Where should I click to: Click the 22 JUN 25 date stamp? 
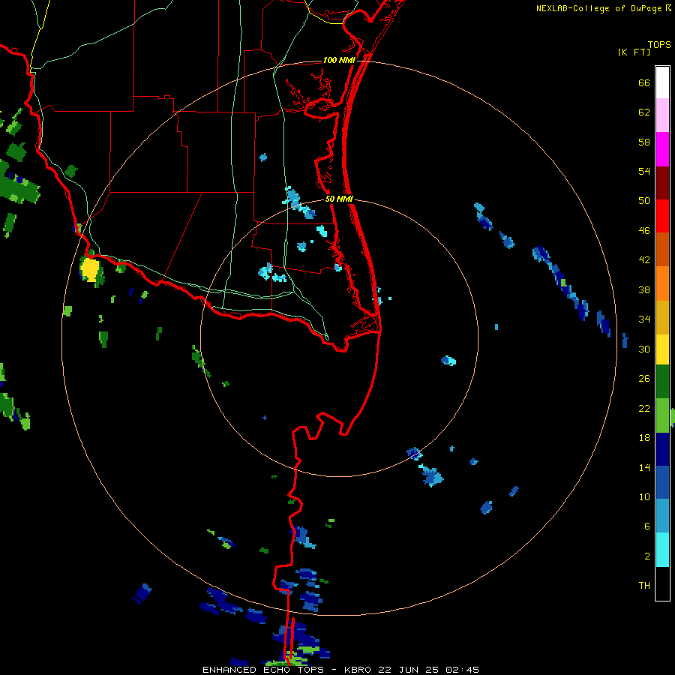click(408, 670)
